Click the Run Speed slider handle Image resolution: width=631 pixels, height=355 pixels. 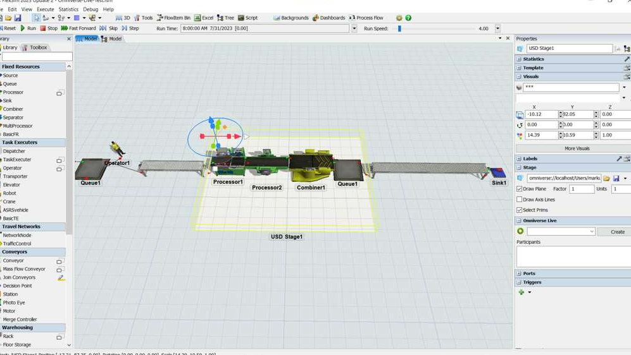tap(399, 28)
